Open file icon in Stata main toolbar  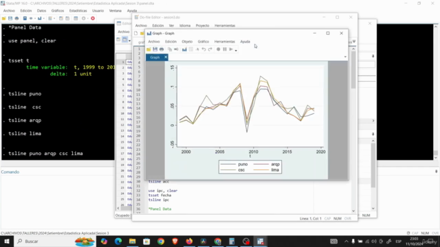tap(3, 19)
